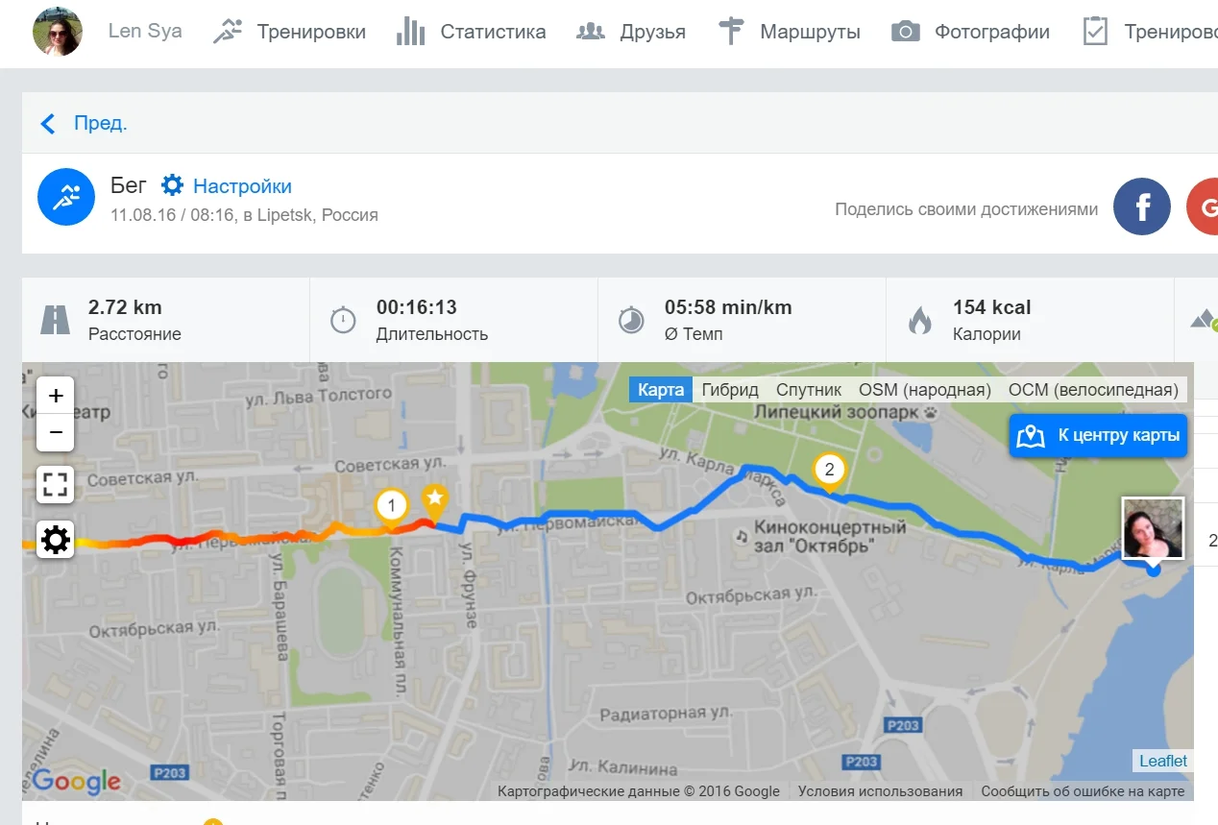Switch map to Спутник view
This screenshot has width=1218, height=825.
point(809,390)
